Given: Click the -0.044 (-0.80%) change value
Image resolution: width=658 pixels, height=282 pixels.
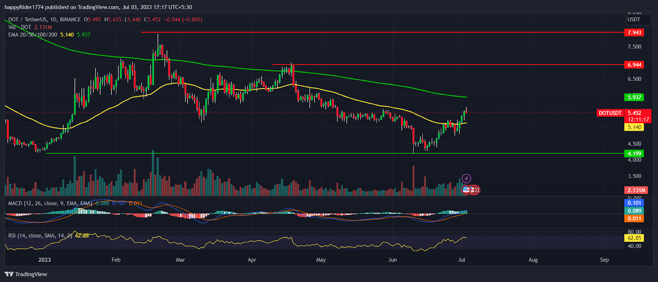Looking at the screenshot, I should (x=183, y=19).
